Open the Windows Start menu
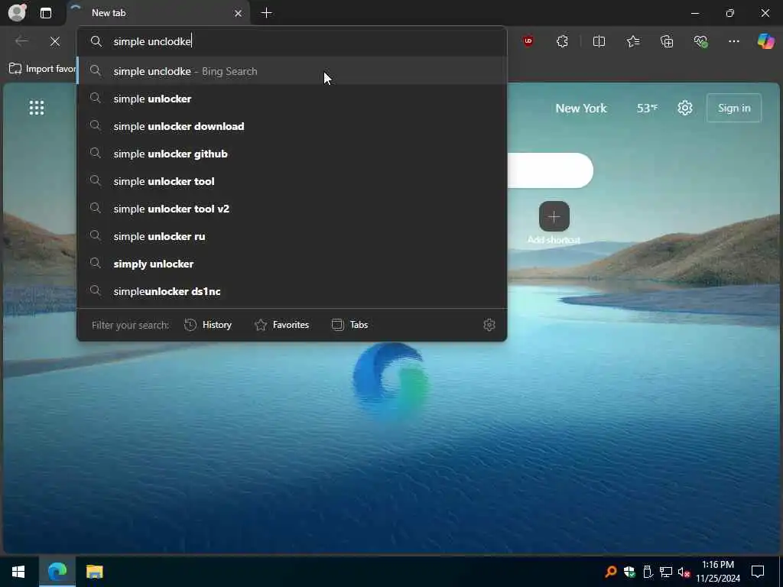Image resolution: width=783 pixels, height=587 pixels. pyautogui.click(x=18, y=572)
